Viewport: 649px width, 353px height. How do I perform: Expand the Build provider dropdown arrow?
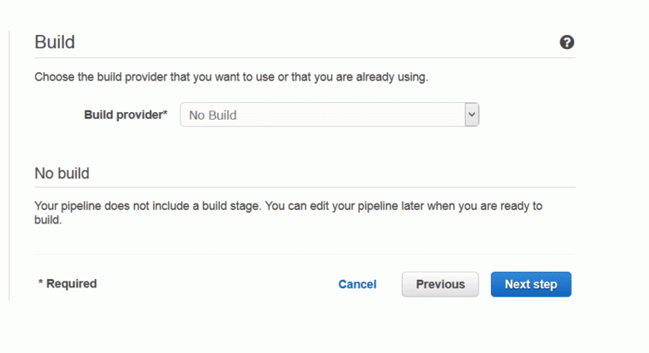point(472,115)
